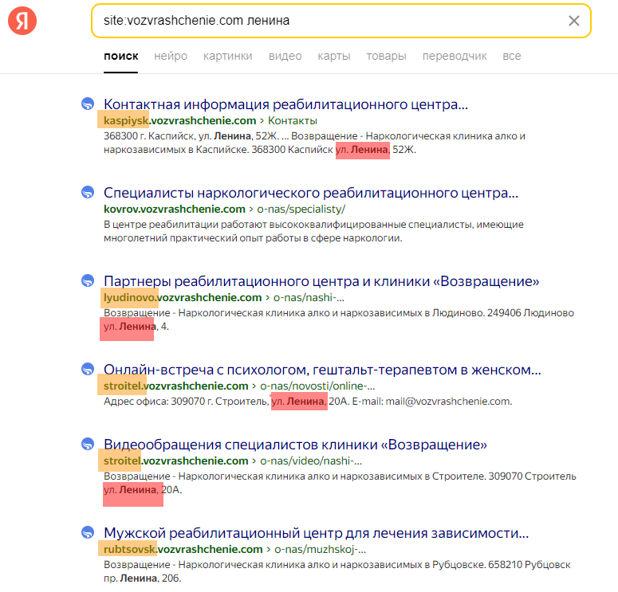The image size is (618, 592).
Task: Open the «товары» tab
Action: pyautogui.click(x=386, y=56)
